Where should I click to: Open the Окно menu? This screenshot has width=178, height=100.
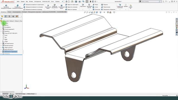(52, 2)
